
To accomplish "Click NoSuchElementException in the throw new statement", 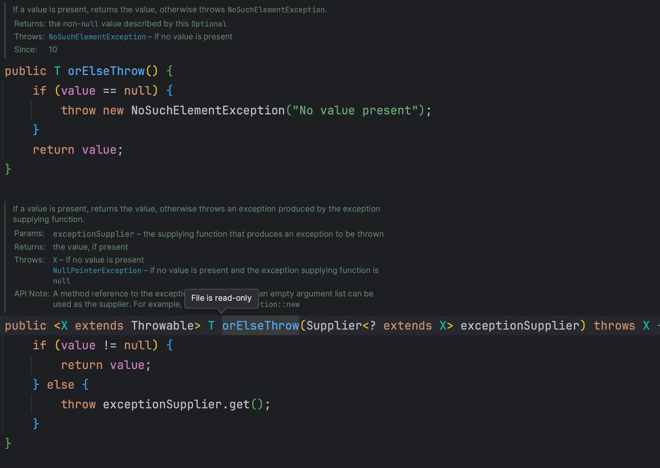I will point(208,110).
